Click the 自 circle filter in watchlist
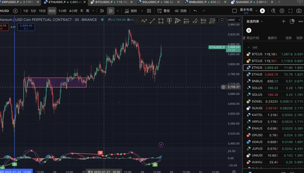 (249, 30)
